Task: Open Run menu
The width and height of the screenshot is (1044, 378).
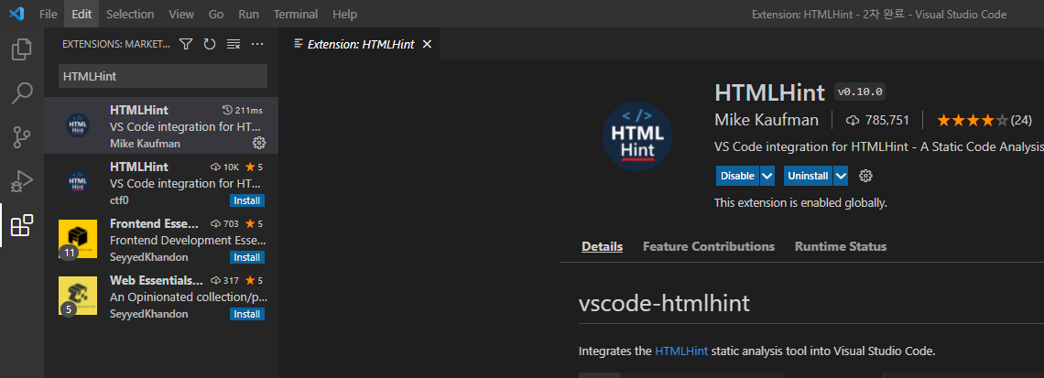Action: pos(248,14)
